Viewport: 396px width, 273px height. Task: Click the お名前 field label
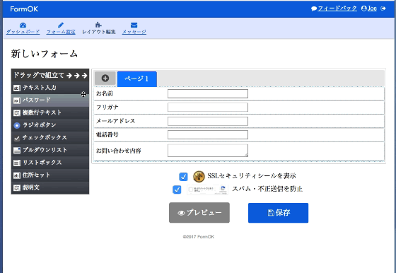(105, 93)
